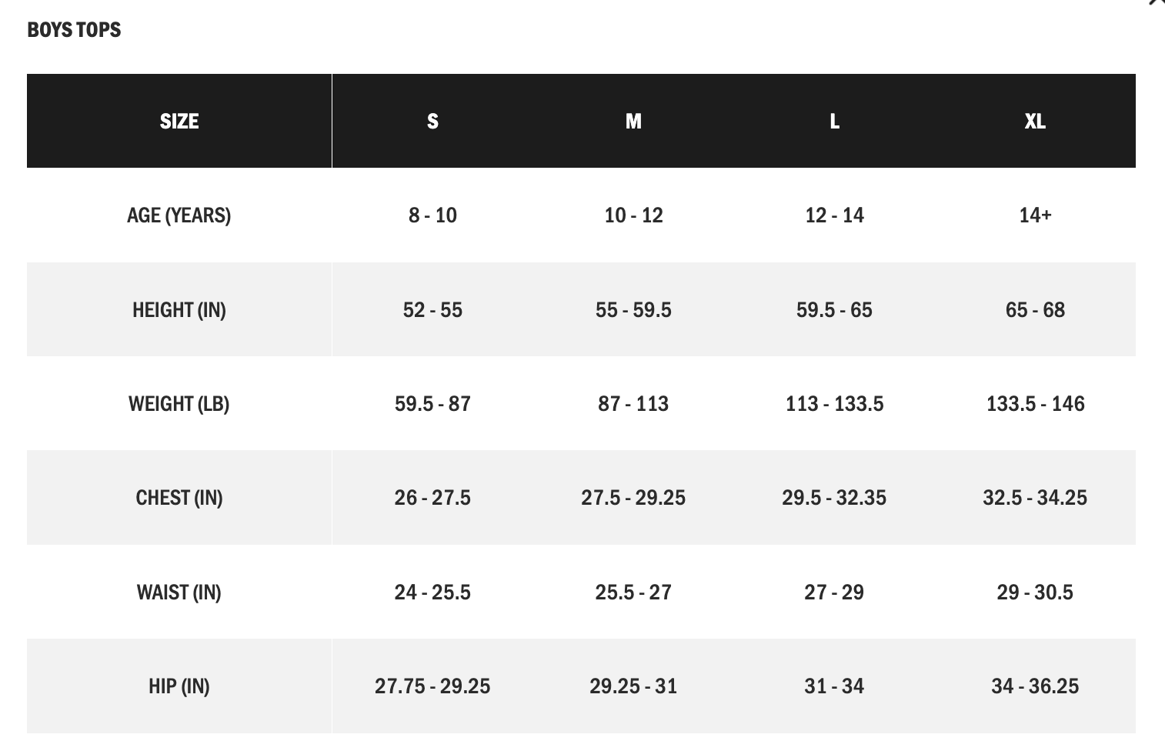Select the SIZE column header
The image size is (1165, 751).
click(x=179, y=121)
